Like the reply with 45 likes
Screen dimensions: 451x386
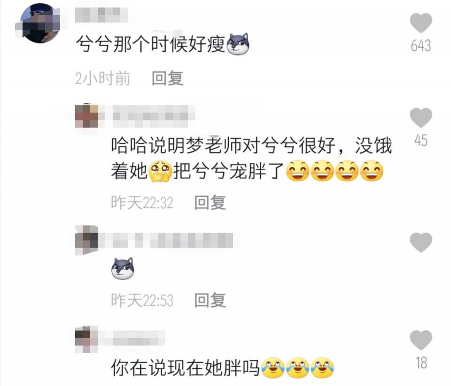421,118
